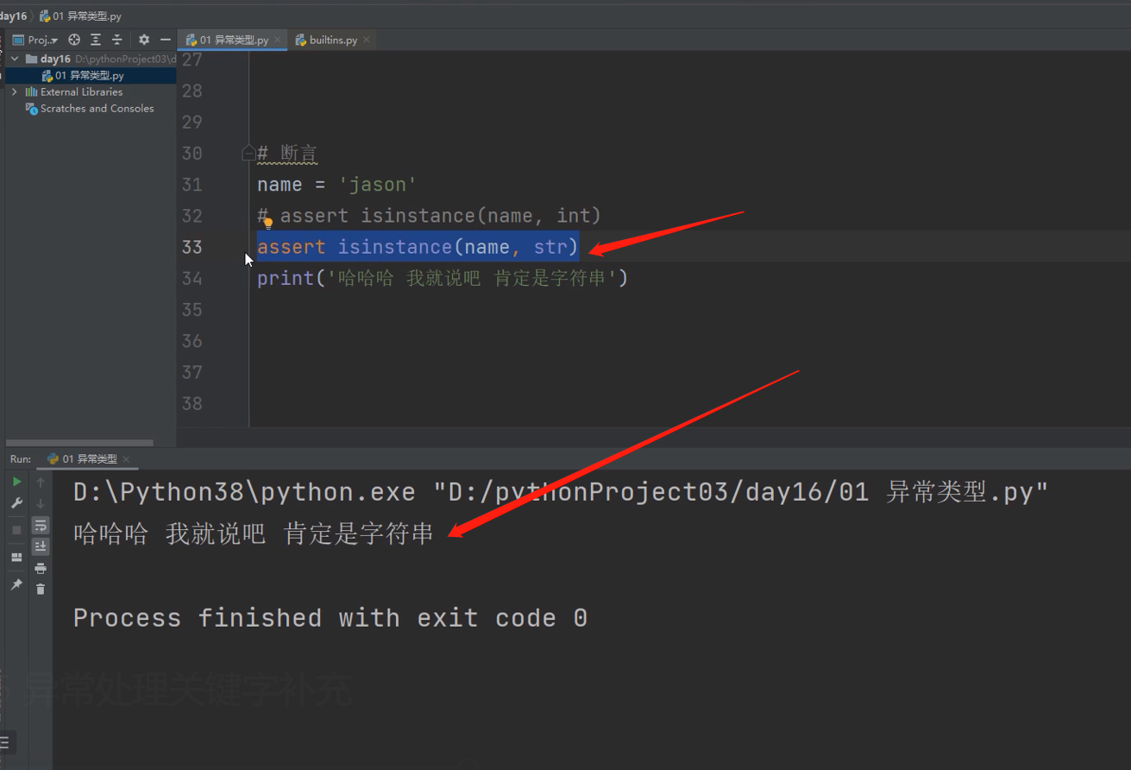Select '01 异常类型.py' in Project tree
The width and height of the screenshot is (1131, 770).
90,75
